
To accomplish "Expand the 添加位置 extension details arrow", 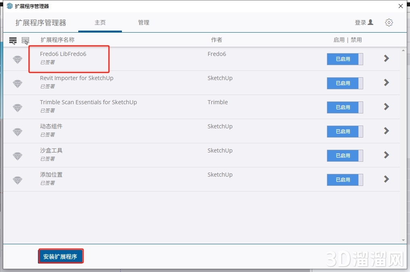I will click(386, 179).
